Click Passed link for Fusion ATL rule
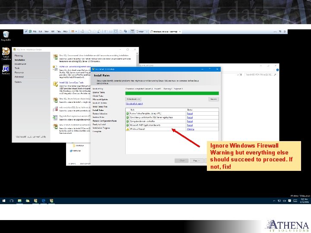 (x=190, y=113)
